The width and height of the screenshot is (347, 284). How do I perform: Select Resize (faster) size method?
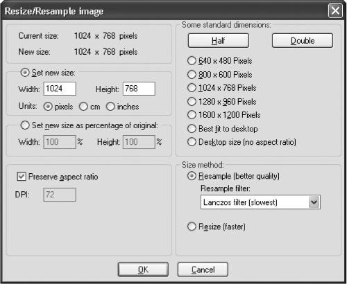pos(192,227)
